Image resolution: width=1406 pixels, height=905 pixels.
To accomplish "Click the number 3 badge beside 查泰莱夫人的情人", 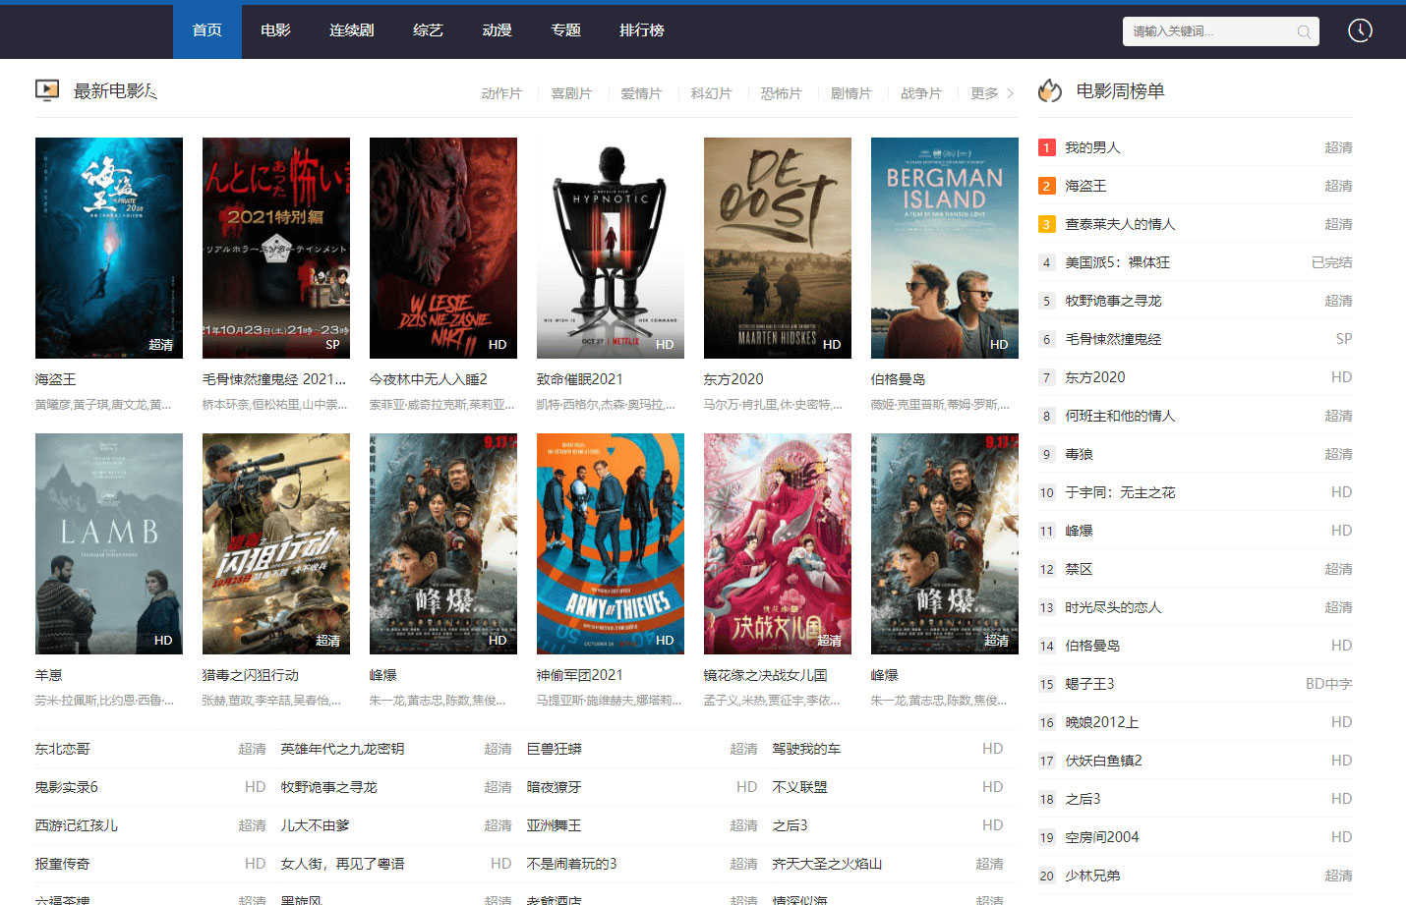I will pos(1046,224).
